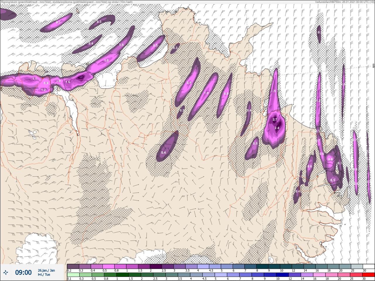Click the 'Þri./ Tue' weekday text
This screenshot has width=375, height=281.
(44, 275)
